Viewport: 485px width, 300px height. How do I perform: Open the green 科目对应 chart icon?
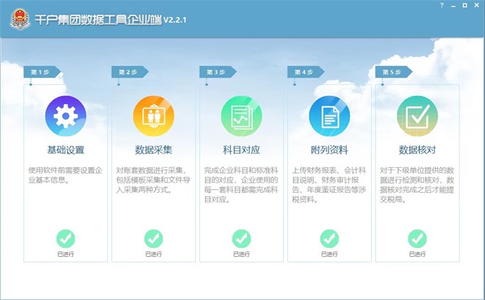242,116
